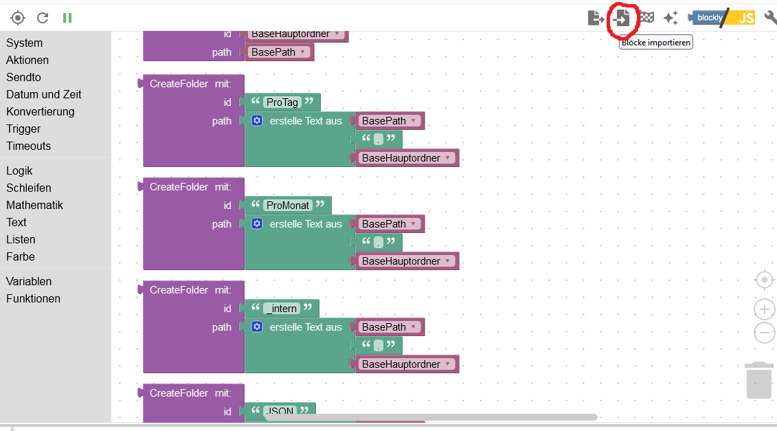Click the export blocks icon
777x431 pixels.
[x=596, y=18]
